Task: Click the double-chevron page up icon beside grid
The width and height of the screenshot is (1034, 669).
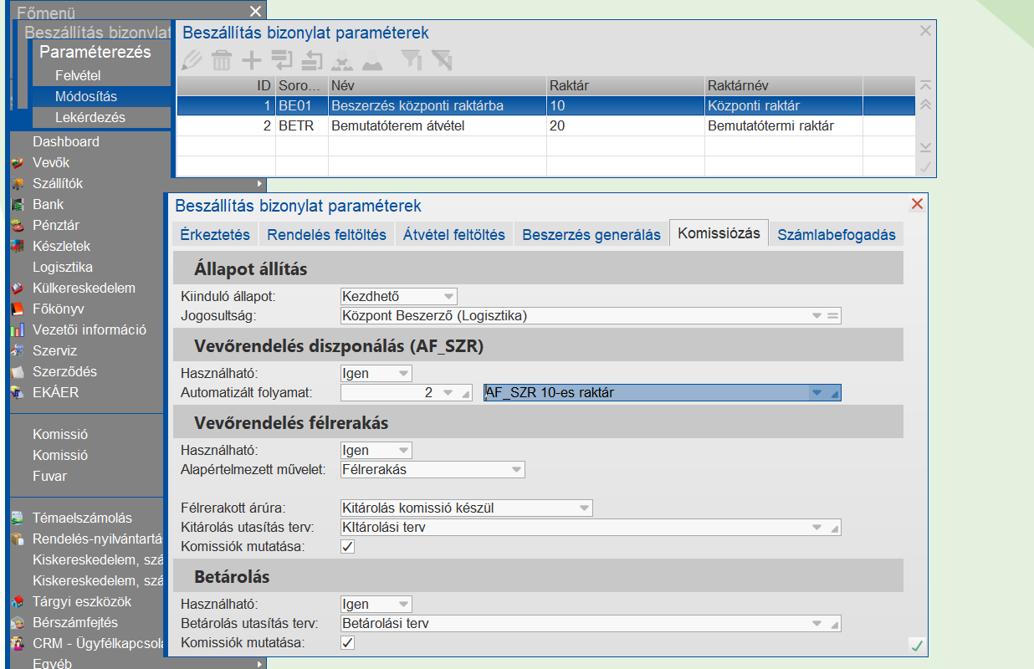Action: (x=925, y=105)
